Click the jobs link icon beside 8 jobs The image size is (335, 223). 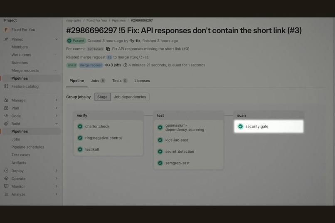[108, 65]
